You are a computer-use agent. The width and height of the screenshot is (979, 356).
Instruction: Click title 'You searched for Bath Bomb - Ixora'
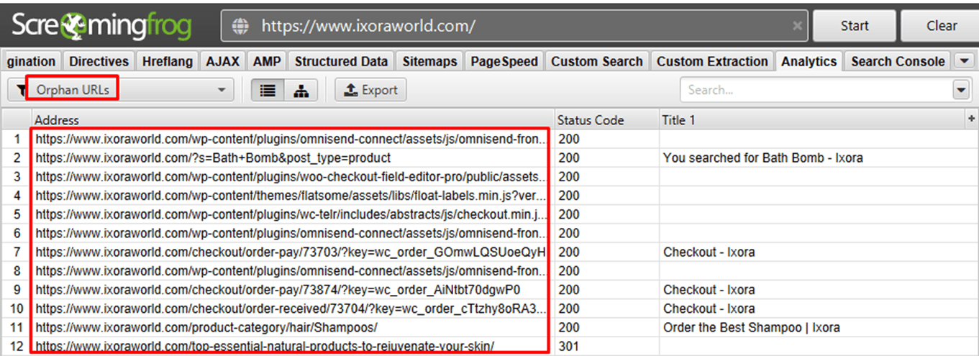pyautogui.click(x=762, y=158)
